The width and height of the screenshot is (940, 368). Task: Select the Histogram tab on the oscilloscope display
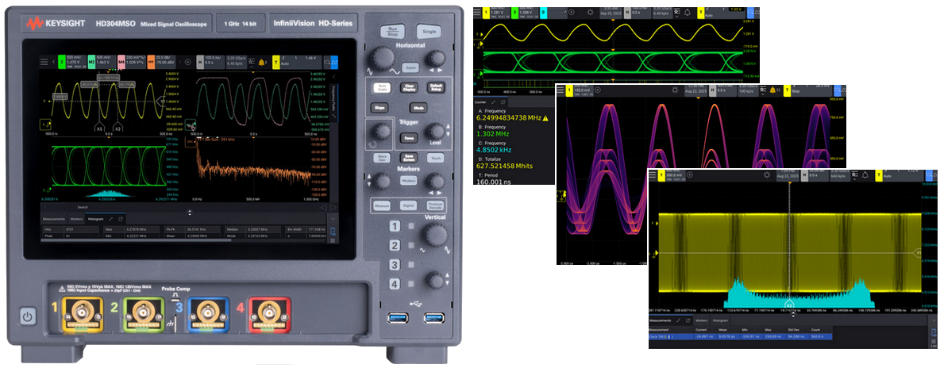coord(96,220)
